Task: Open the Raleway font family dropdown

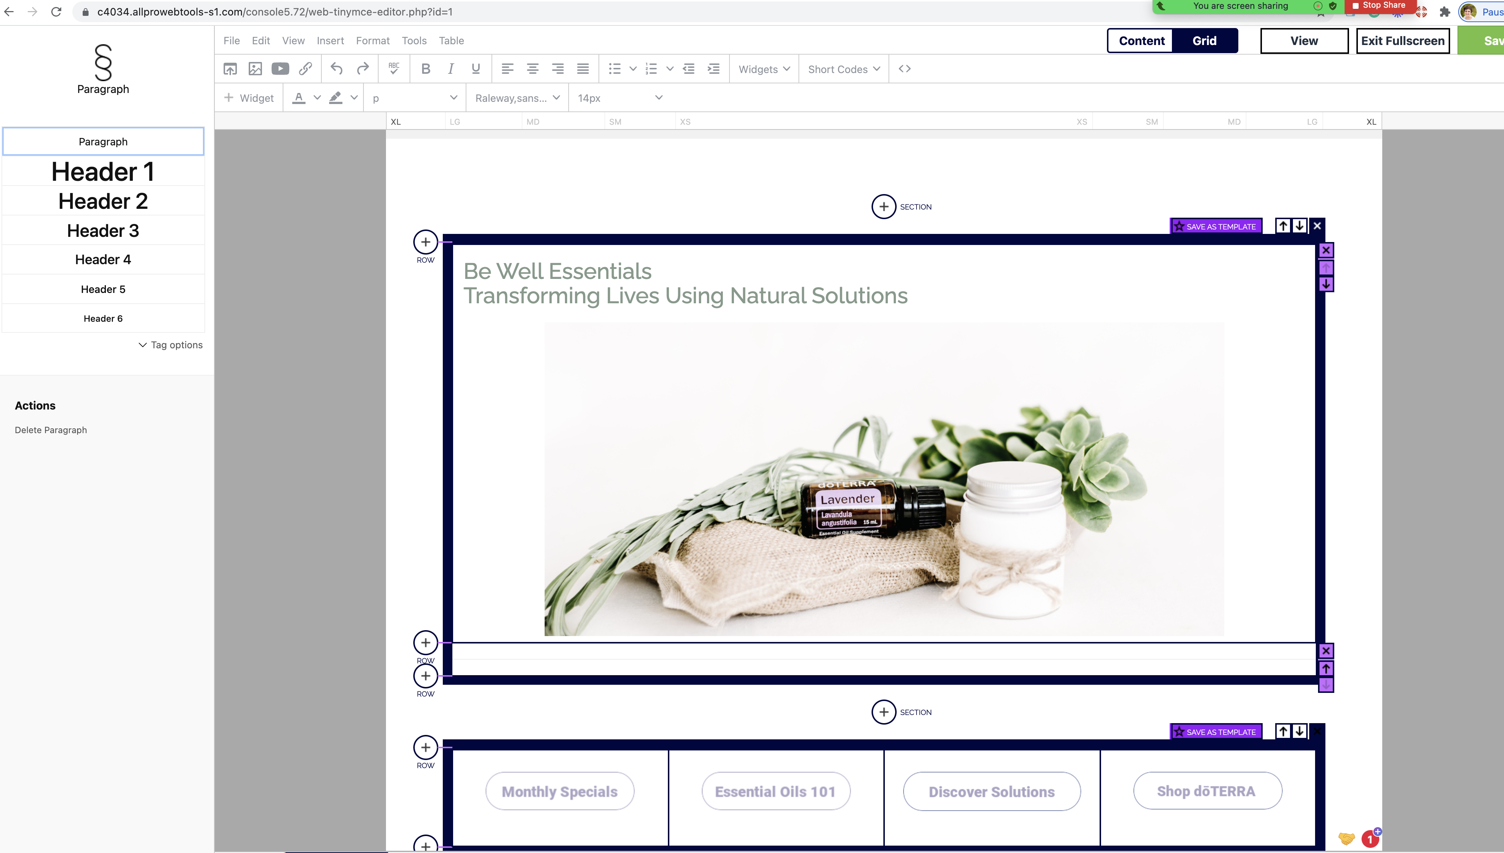Action: pos(517,98)
